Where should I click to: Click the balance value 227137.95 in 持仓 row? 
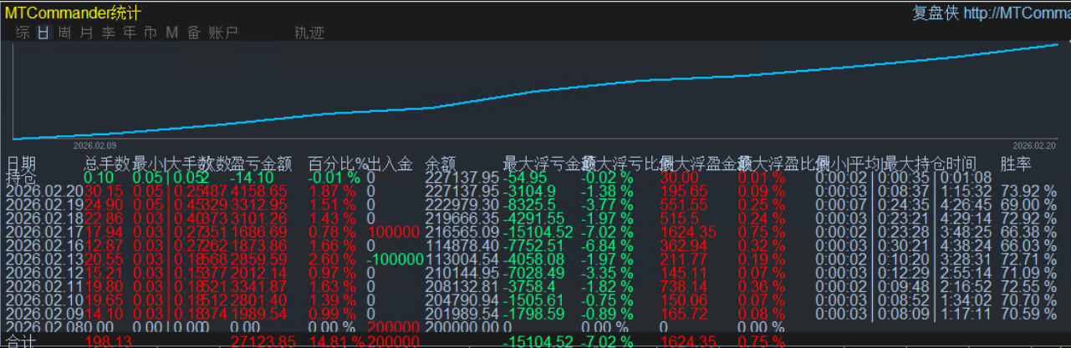[462, 177]
